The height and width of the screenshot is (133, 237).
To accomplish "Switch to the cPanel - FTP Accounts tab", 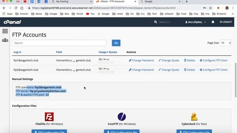I will [112, 1].
